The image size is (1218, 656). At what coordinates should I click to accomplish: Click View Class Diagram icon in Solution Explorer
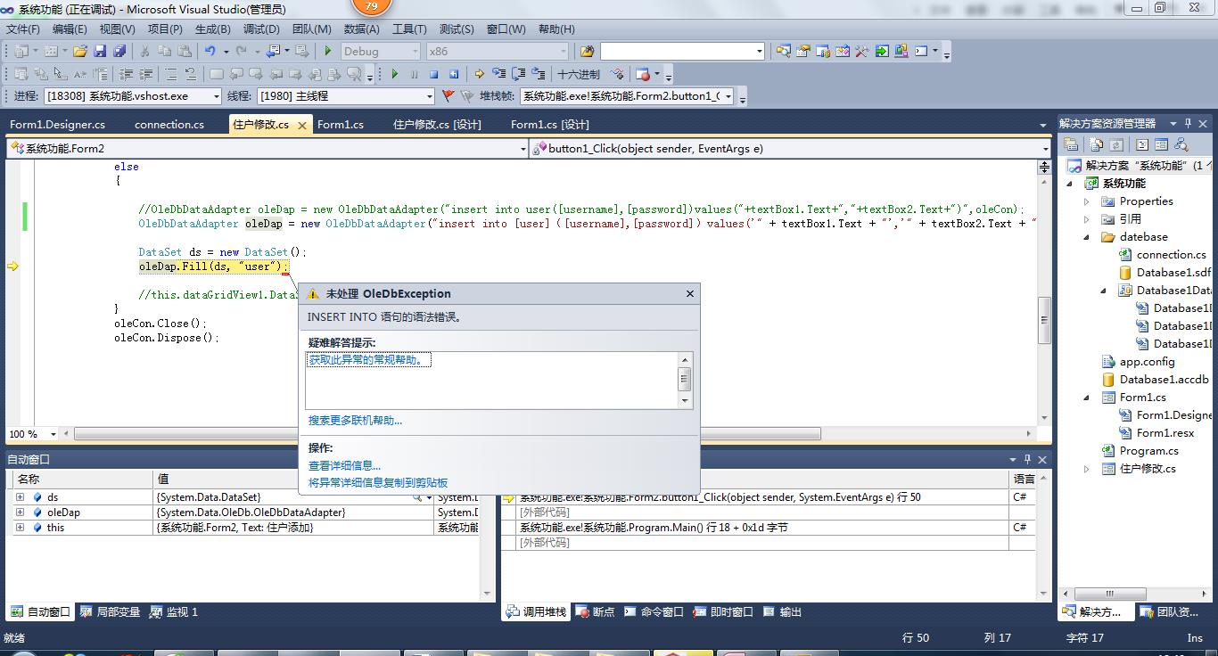[x=1181, y=144]
